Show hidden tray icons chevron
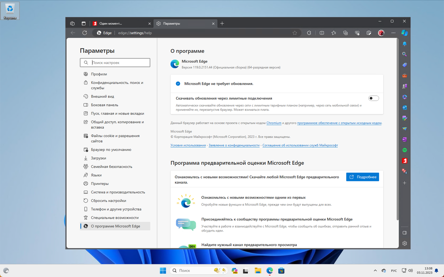The width and height of the screenshot is (444, 277). click(375, 271)
